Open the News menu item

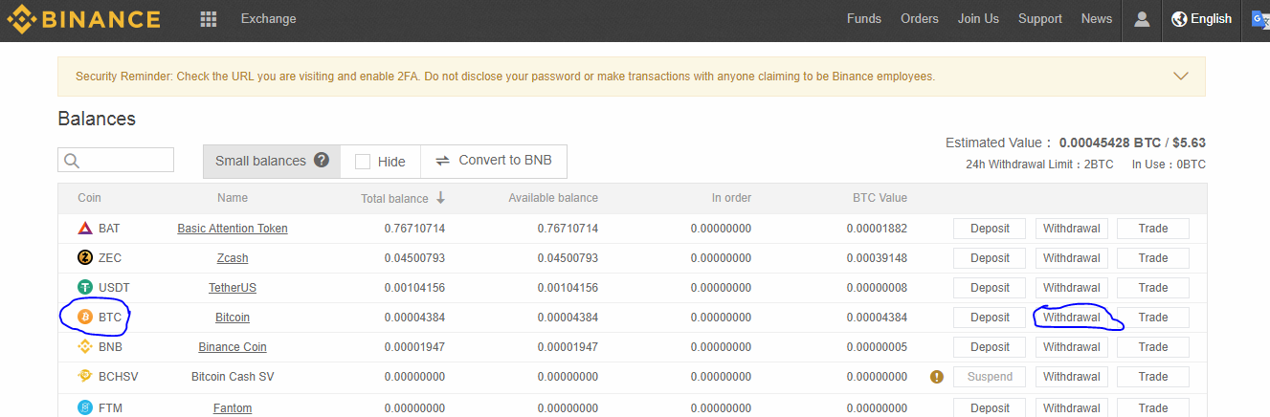[1097, 19]
